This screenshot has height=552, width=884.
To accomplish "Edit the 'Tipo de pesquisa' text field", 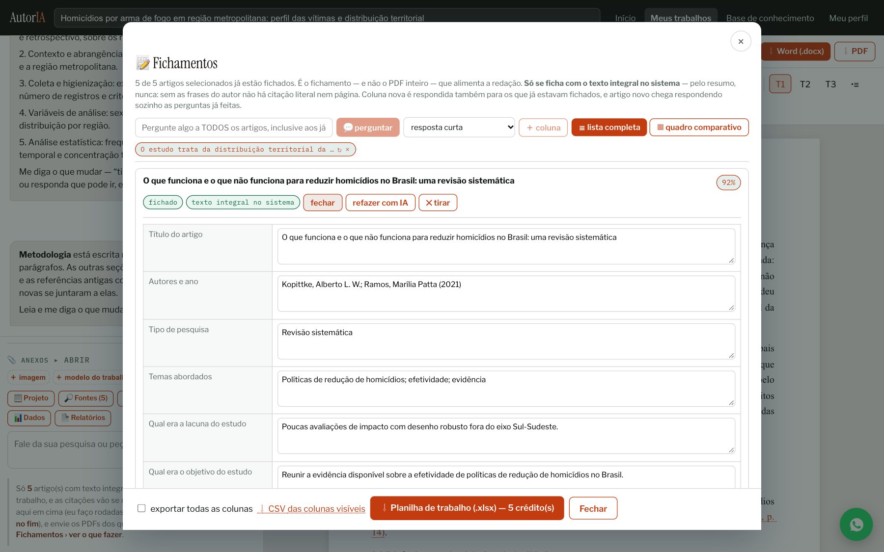I will (x=506, y=341).
